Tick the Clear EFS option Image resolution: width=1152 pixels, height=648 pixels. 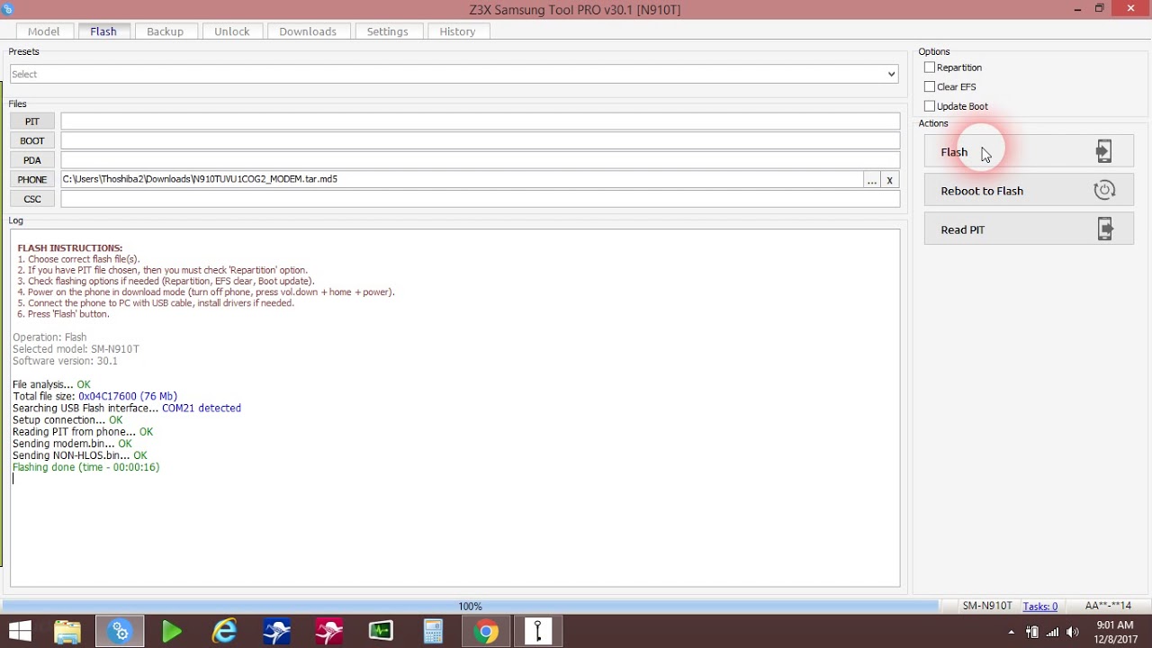click(x=930, y=87)
